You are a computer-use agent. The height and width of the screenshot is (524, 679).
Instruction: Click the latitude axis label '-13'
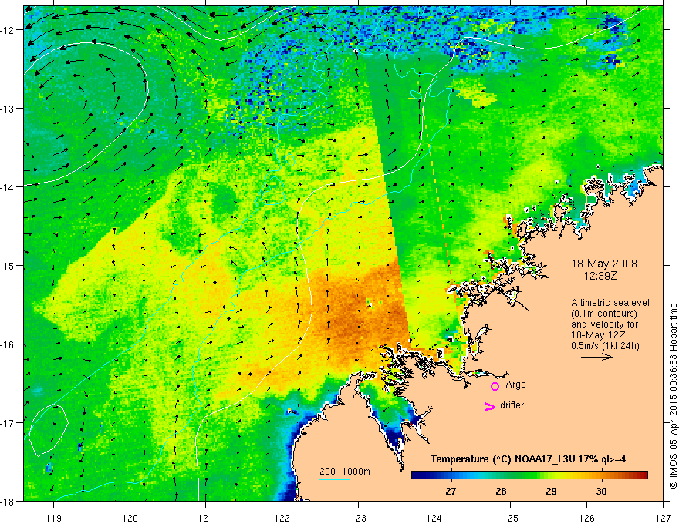point(8,109)
